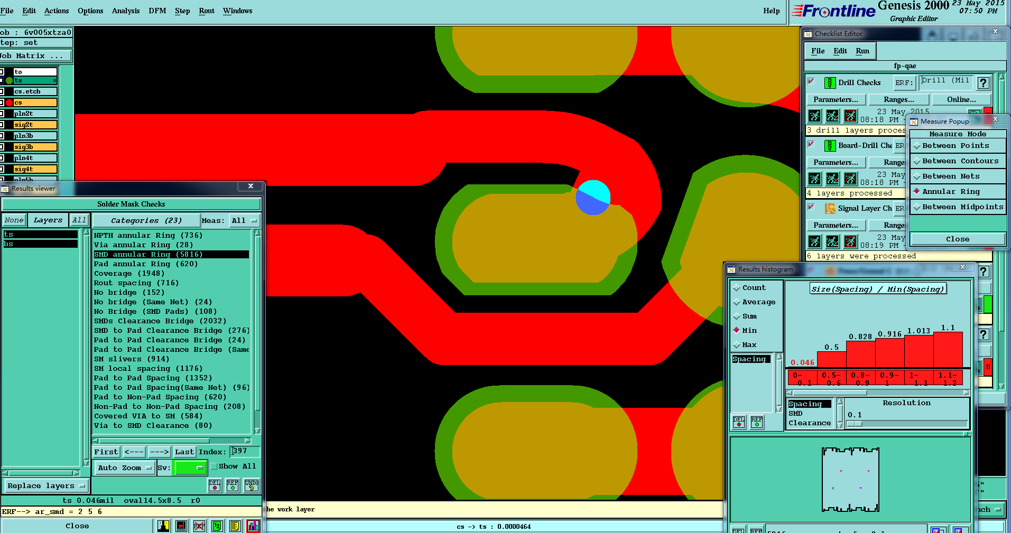Image resolution: width=1011 pixels, height=533 pixels.
Task: Click the green Drill Checks drill icon
Action: (830, 82)
